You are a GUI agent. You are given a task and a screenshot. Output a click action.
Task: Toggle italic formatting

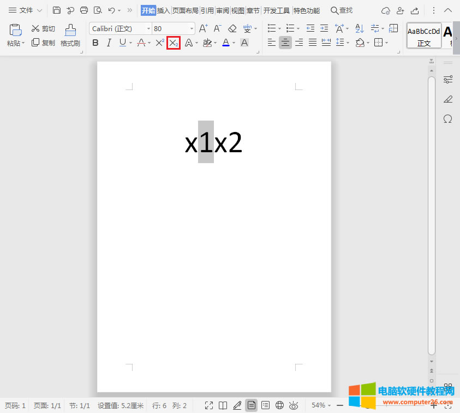[x=109, y=43]
